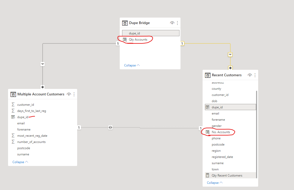Click sigma icon beside number_of_accounts
The width and height of the screenshot is (294, 190).
tap(13, 142)
